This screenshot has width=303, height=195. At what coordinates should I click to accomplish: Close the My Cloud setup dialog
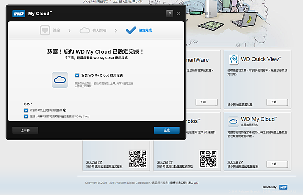179,13
